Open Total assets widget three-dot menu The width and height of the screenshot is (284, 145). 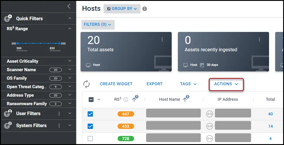tap(162, 40)
